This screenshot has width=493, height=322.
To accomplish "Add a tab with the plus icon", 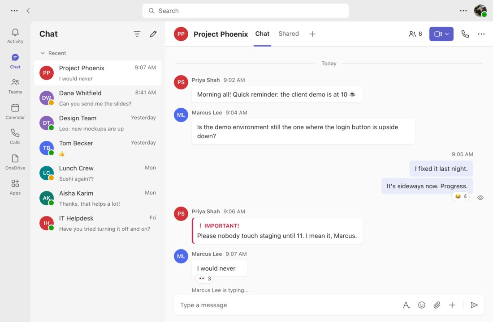I will pyautogui.click(x=312, y=34).
